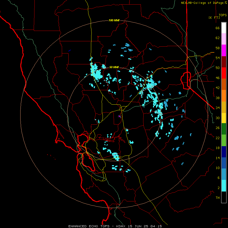The width and height of the screenshot is (228, 228).
Task: Click the legend value 66
Action: pyautogui.click(x=218, y=28)
